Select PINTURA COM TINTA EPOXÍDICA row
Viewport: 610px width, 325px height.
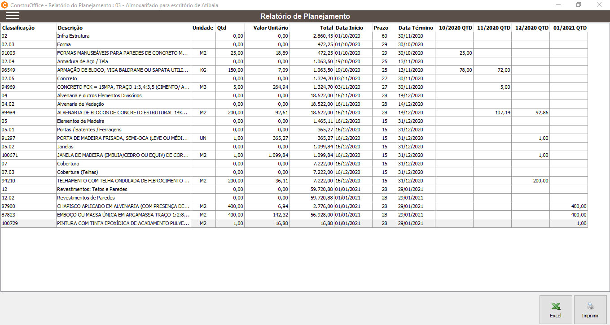[x=294, y=223]
